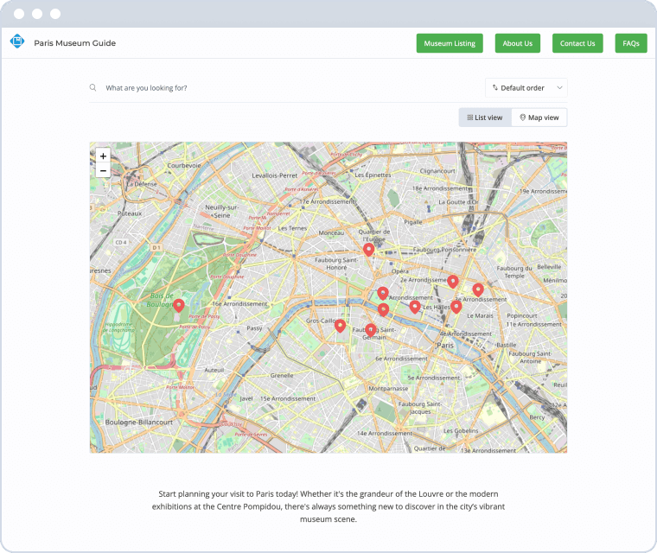The height and width of the screenshot is (553, 657).
Task: Select the map pin near Quartier de l'Europe
Action: tap(368, 249)
